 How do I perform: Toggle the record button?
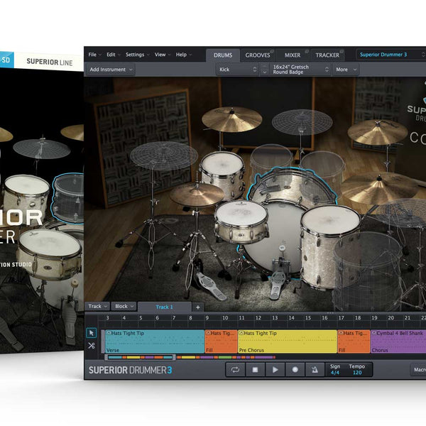click(295, 369)
